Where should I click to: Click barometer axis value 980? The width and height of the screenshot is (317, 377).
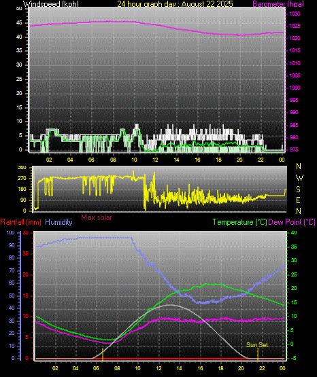point(294,137)
